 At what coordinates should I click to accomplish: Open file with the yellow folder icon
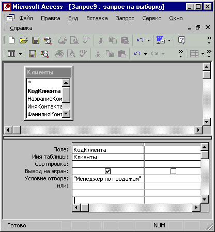tap(24, 40)
